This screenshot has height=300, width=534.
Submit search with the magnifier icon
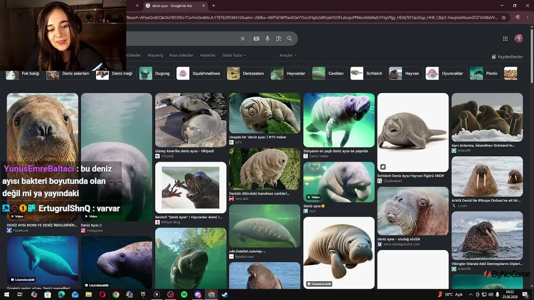coord(290,39)
